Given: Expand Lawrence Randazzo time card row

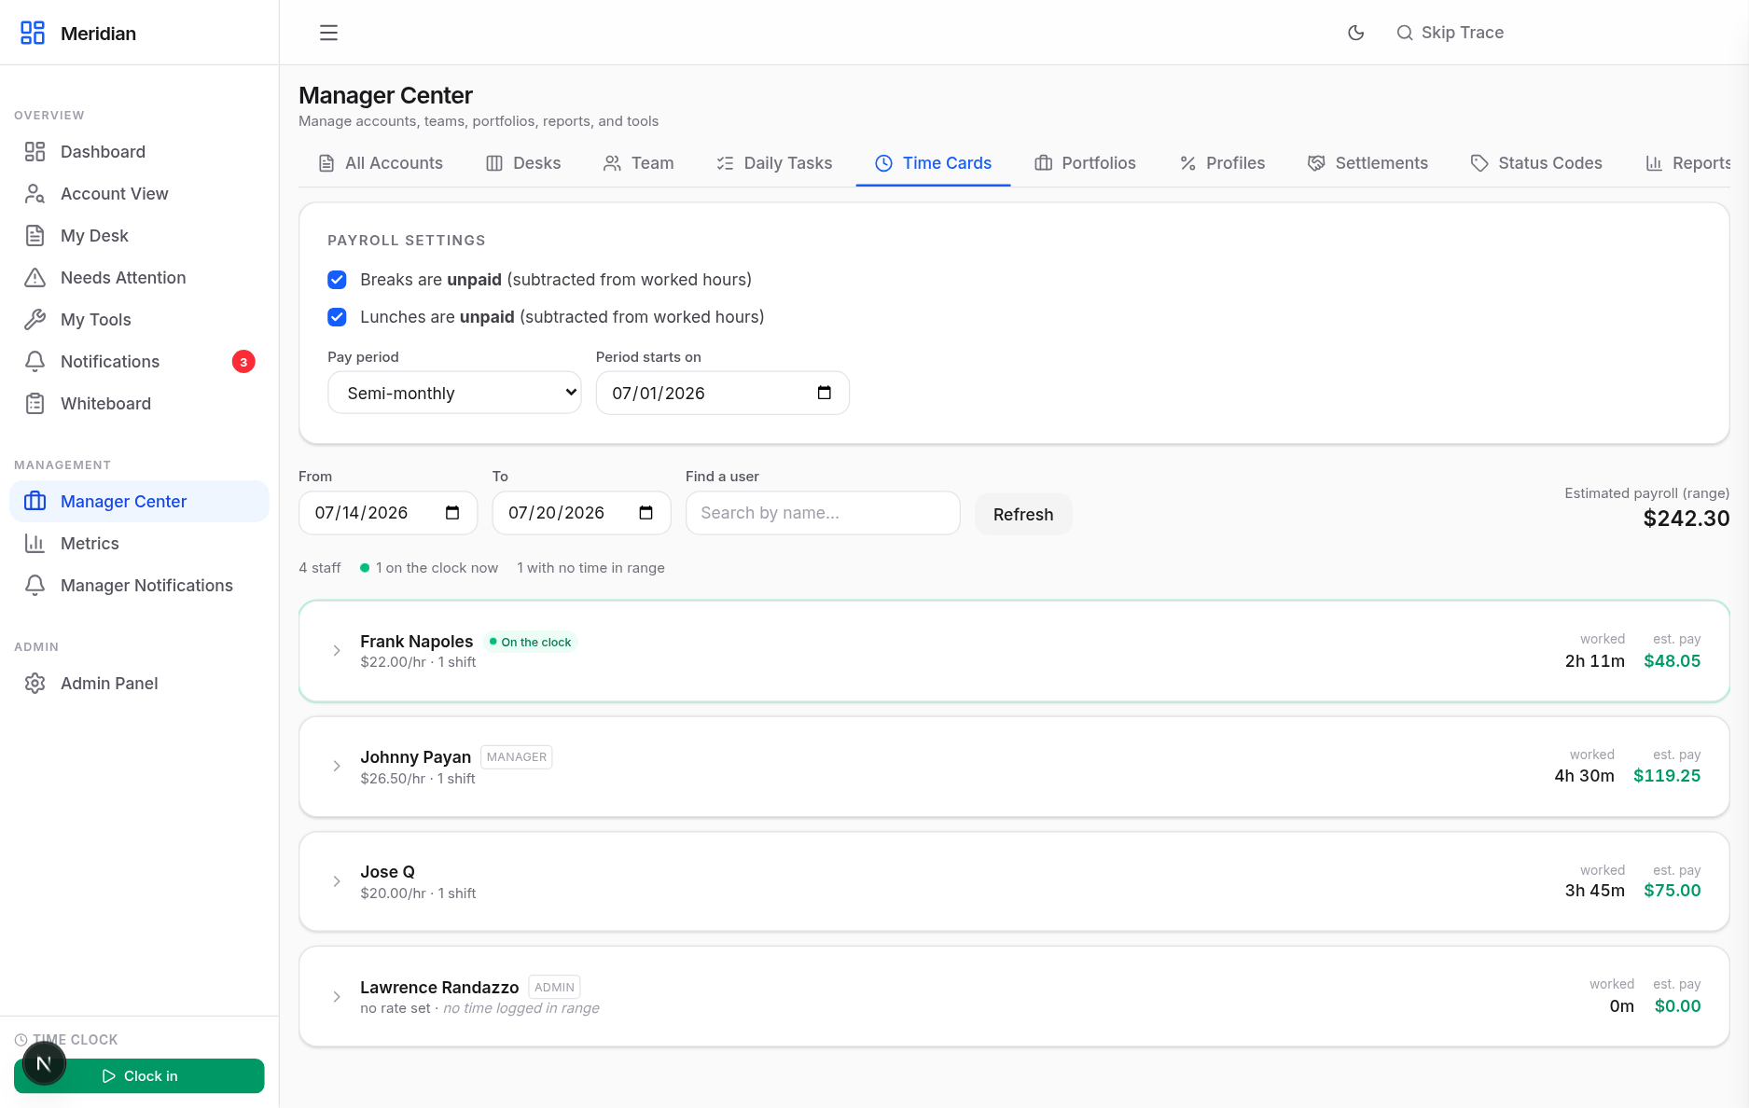Looking at the screenshot, I should [x=337, y=997].
